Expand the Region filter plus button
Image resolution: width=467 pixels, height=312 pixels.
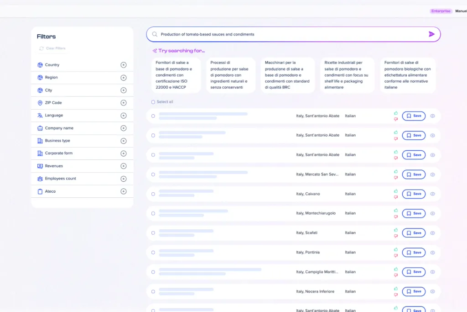coord(123,78)
